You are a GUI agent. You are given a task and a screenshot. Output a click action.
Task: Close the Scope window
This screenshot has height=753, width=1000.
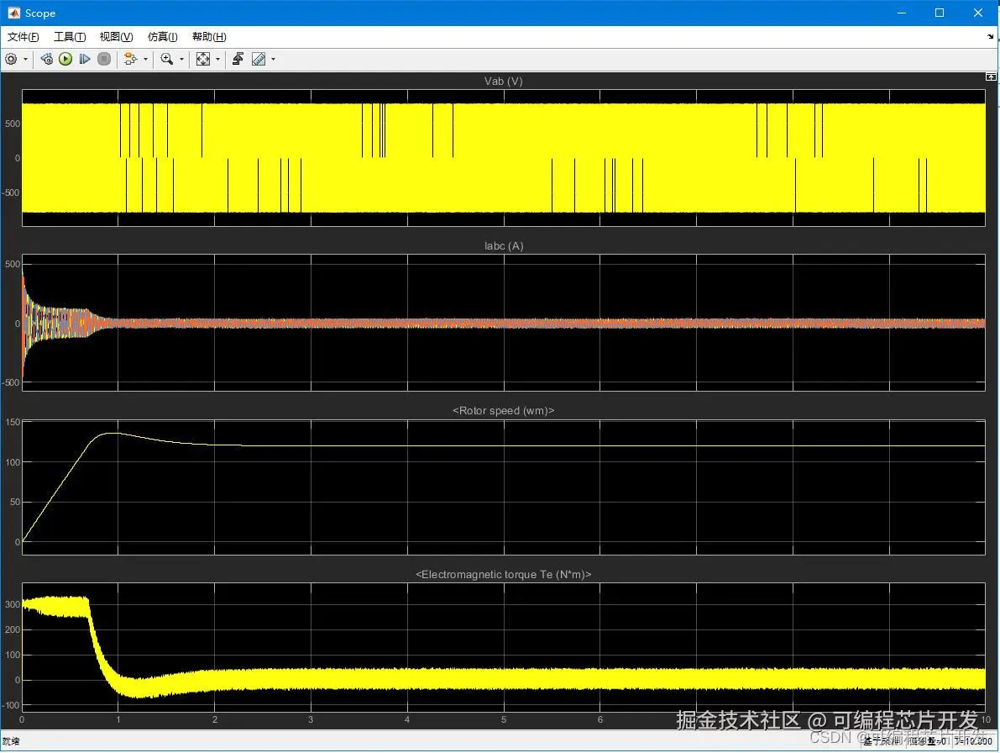pyautogui.click(x=978, y=13)
